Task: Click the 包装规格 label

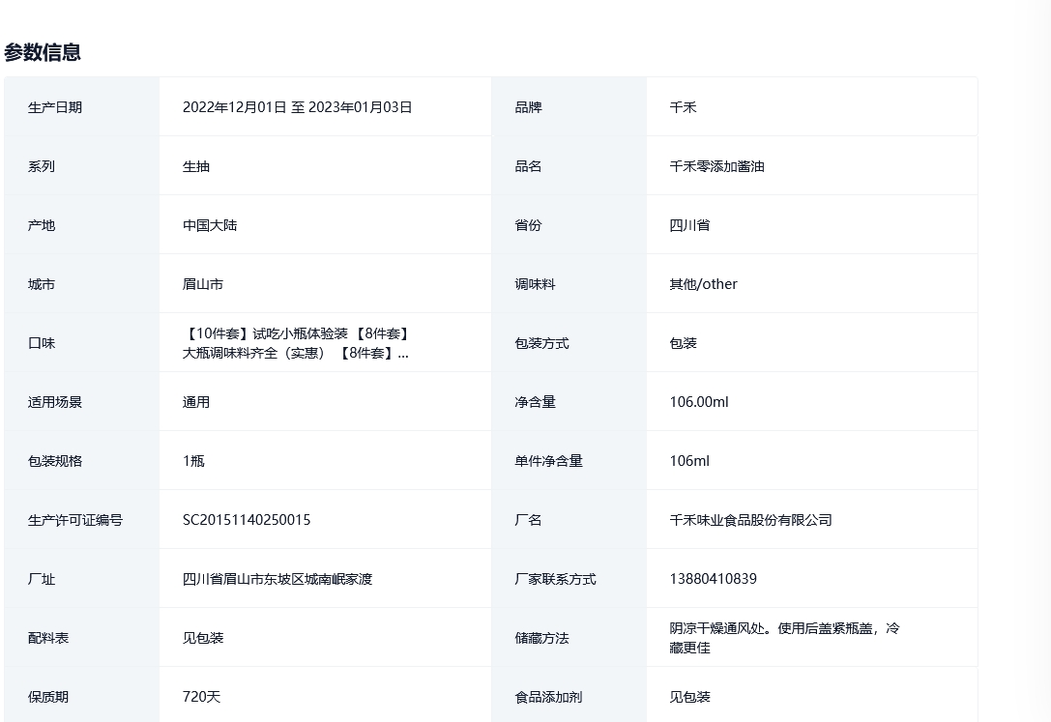Action: [55, 461]
